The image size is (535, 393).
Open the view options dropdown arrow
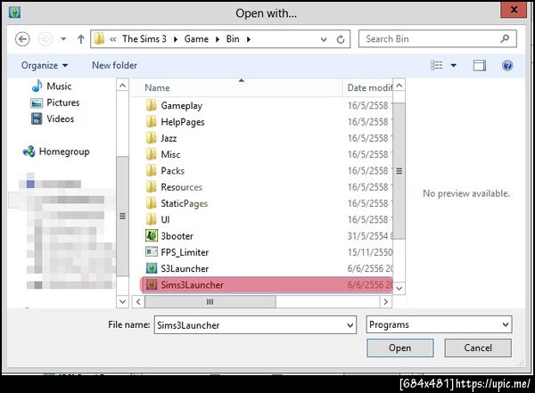point(454,66)
